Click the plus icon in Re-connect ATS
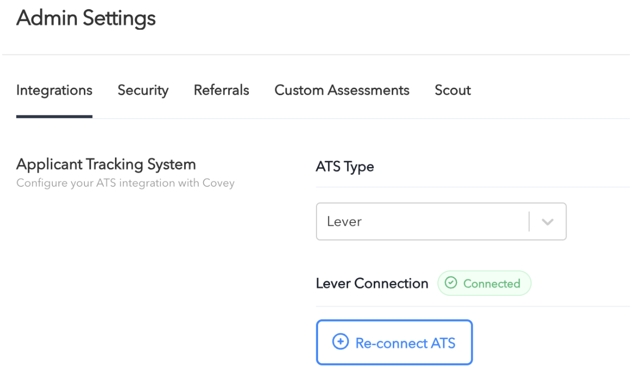 [x=340, y=342]
